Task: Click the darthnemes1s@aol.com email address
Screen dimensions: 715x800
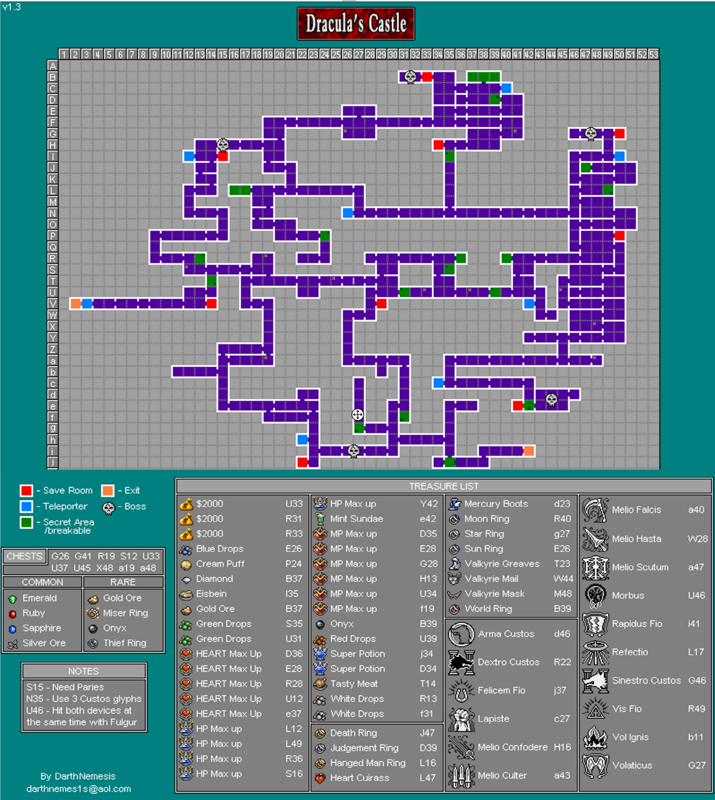Action: tap(79, 789)
